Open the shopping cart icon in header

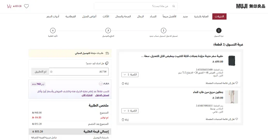click(x=9, y=6)
